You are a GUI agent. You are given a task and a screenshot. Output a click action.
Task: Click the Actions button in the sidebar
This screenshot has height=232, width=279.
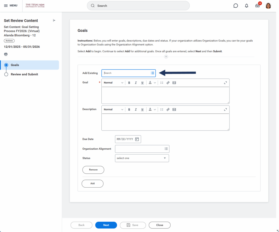(x=9, y=40)
